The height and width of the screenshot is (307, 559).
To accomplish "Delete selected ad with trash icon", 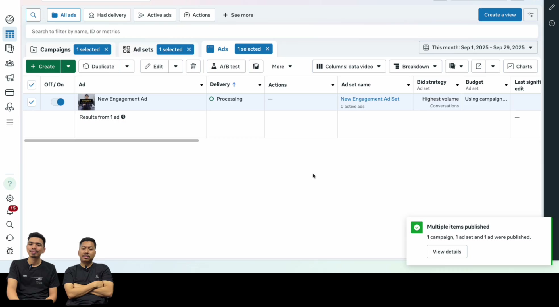I will (x=193, y=67).
